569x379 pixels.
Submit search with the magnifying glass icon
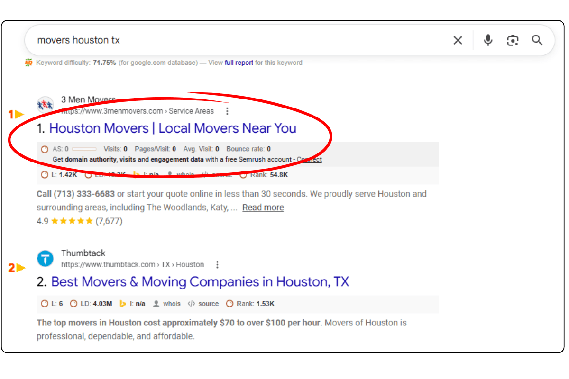coord(537,40)
